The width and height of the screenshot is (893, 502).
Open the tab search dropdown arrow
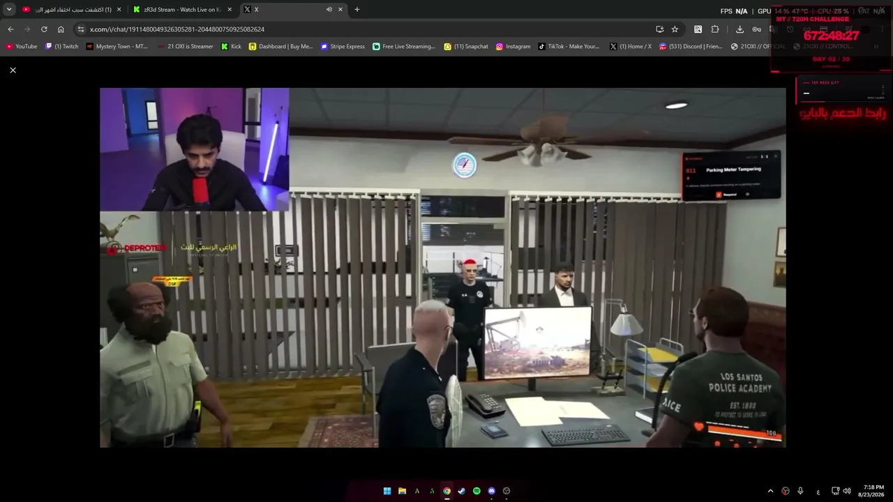click(x=9, y=10)
